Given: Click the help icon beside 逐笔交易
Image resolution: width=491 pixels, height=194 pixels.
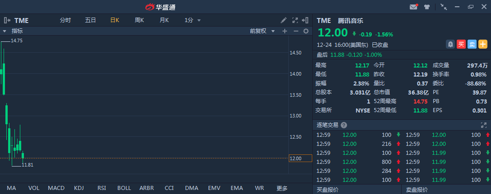Looking at the screenshot, I should point(344,125).
